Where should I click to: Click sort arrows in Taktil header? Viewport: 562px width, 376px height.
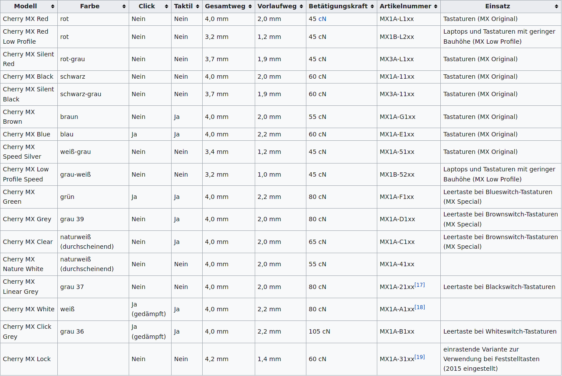(x=198, y=7)
